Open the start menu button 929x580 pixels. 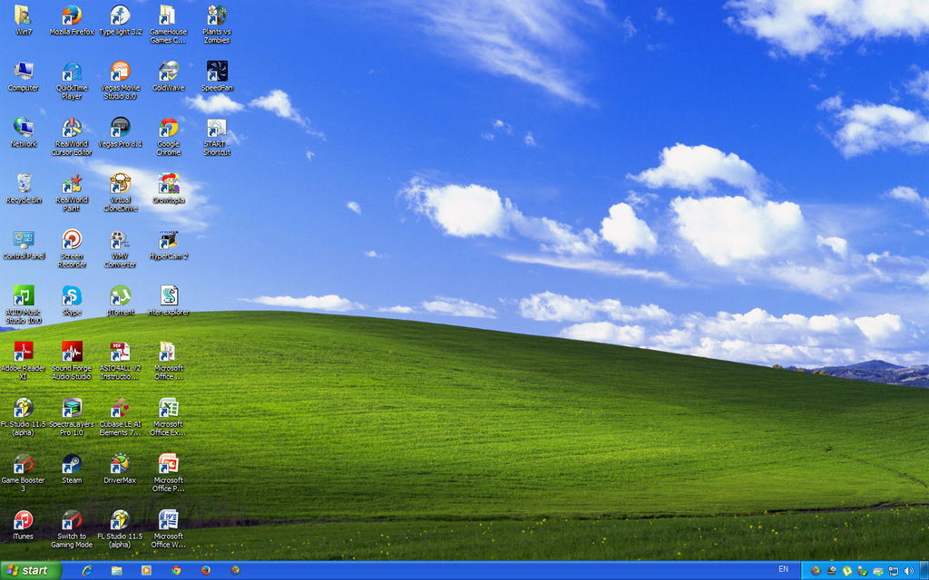point(31,571)
